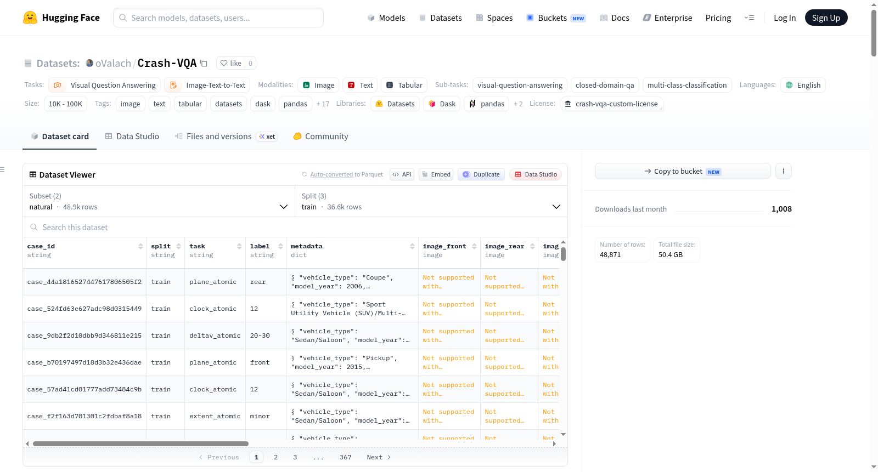Image resolution: width=878 pixels, height=472 pixels.
Task: Open the navigation overflow menu icon
Action: tap(749, 18)
